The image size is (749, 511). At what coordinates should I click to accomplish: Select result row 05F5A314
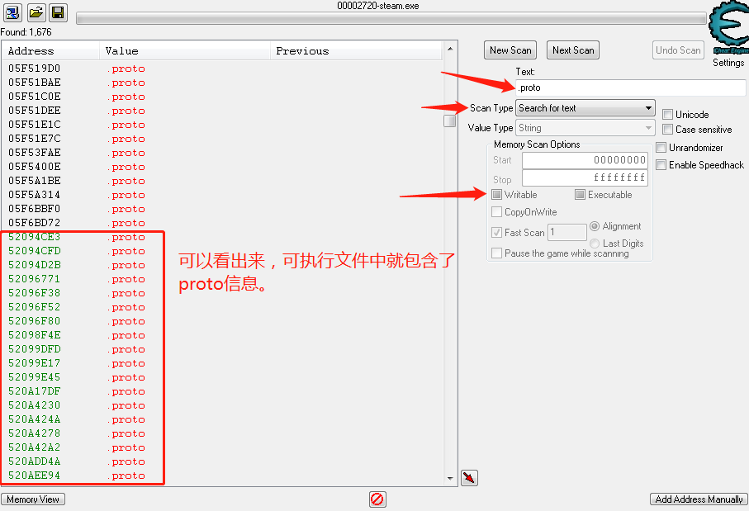222,195
